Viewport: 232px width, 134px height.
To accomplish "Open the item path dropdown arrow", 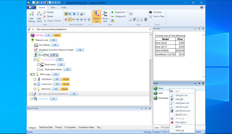I will 150,29.
